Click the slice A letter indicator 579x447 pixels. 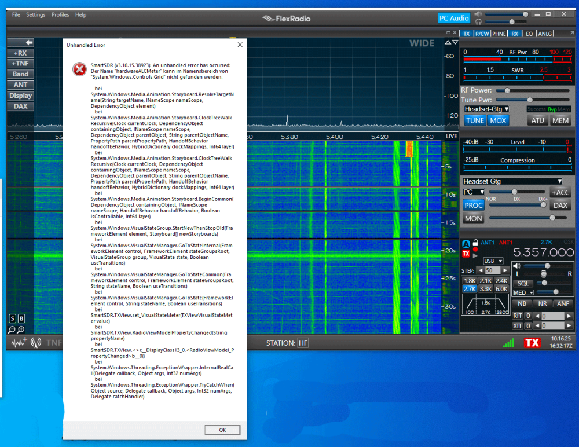[x=466, y=244]
